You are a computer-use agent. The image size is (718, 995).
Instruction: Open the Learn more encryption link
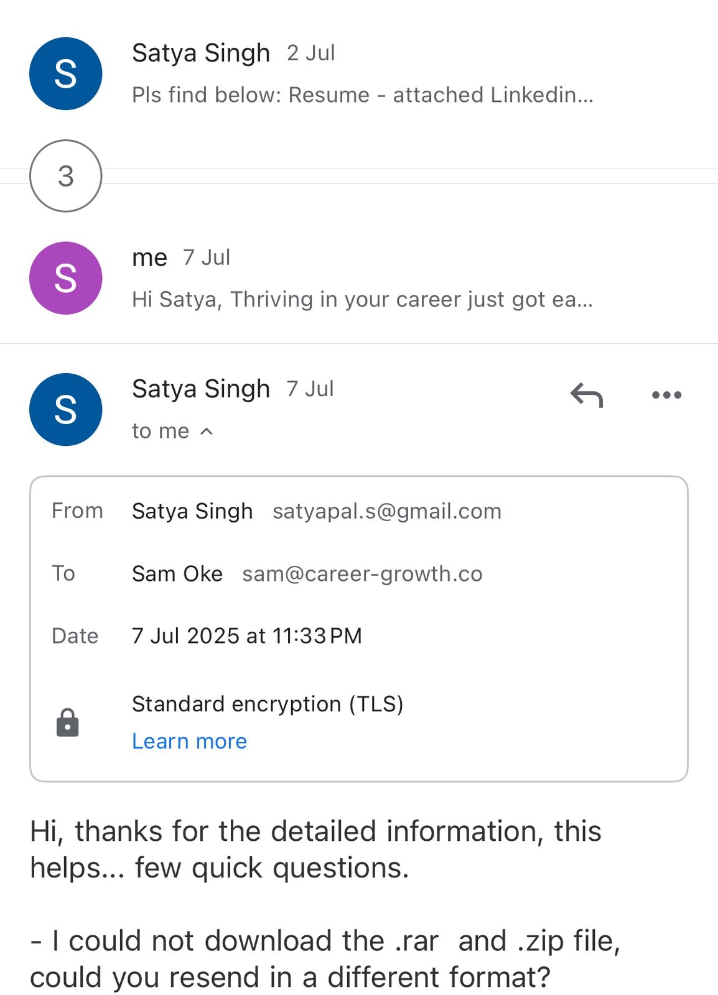pyautogui.click(x=189, y=741)
